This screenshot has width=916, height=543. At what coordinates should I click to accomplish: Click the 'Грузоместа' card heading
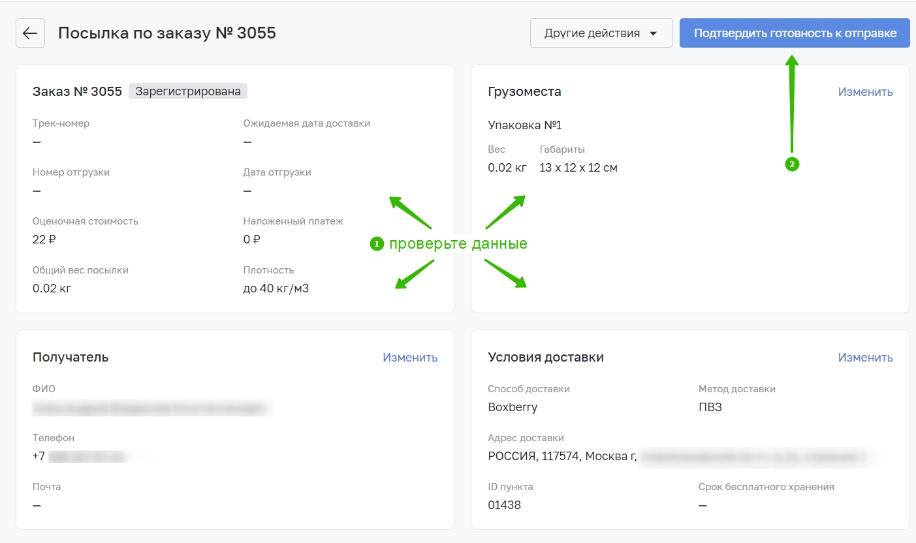[x=524, y=92]
